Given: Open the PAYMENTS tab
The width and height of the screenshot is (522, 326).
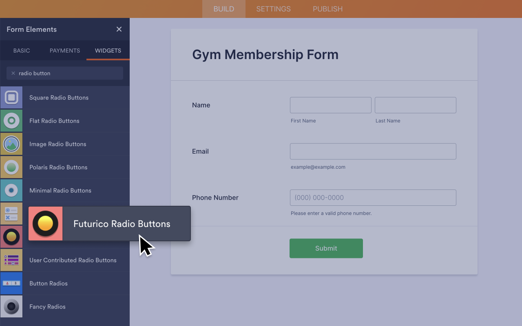Looking at the screenshot, I should (64, 51).
